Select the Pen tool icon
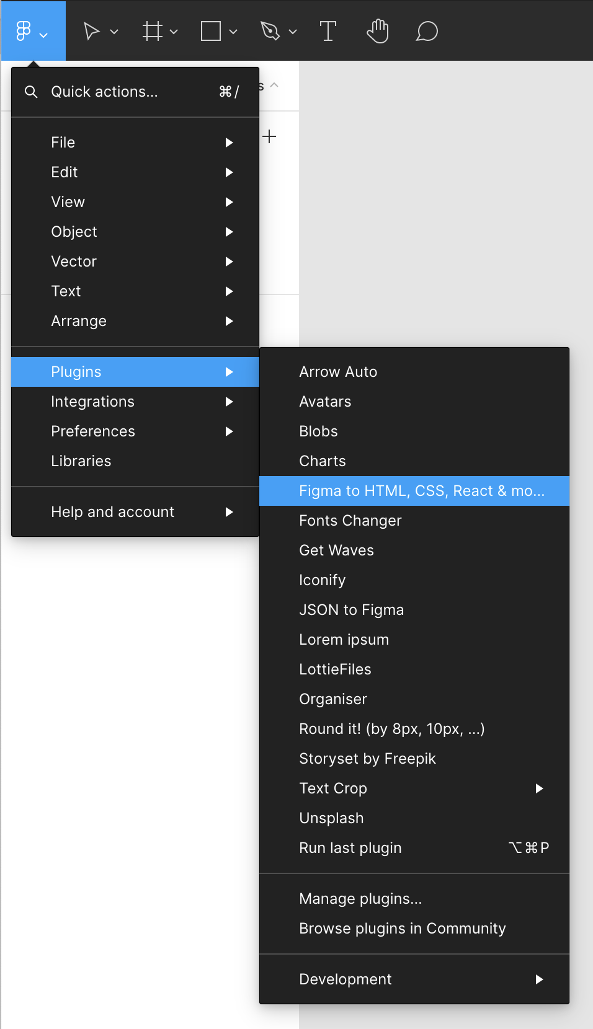Image resolution: width=593 pixels, height=1029 pixels. click(270, 31)
